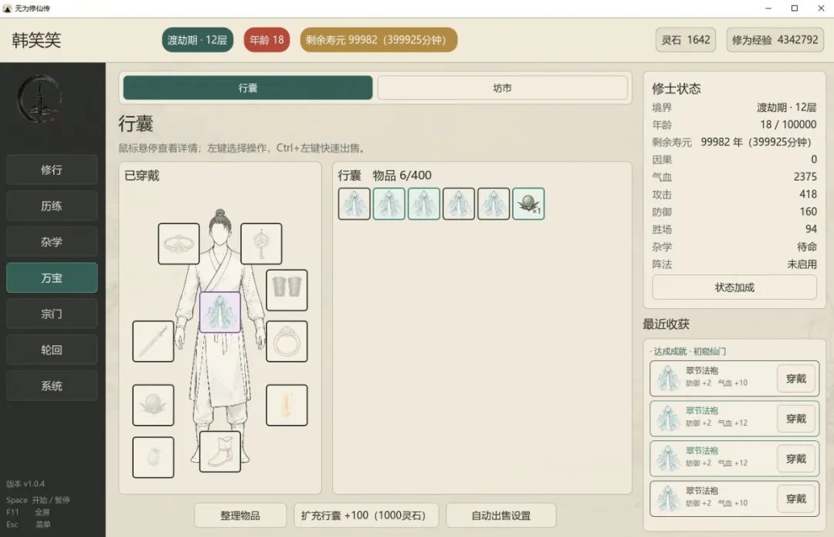The image size is (834, 537).
Task: Click the second robe in the 行囊 inventory
Action: (x=388, y=204)
